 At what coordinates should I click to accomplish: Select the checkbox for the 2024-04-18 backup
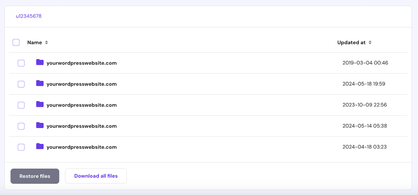click(21, 147)
